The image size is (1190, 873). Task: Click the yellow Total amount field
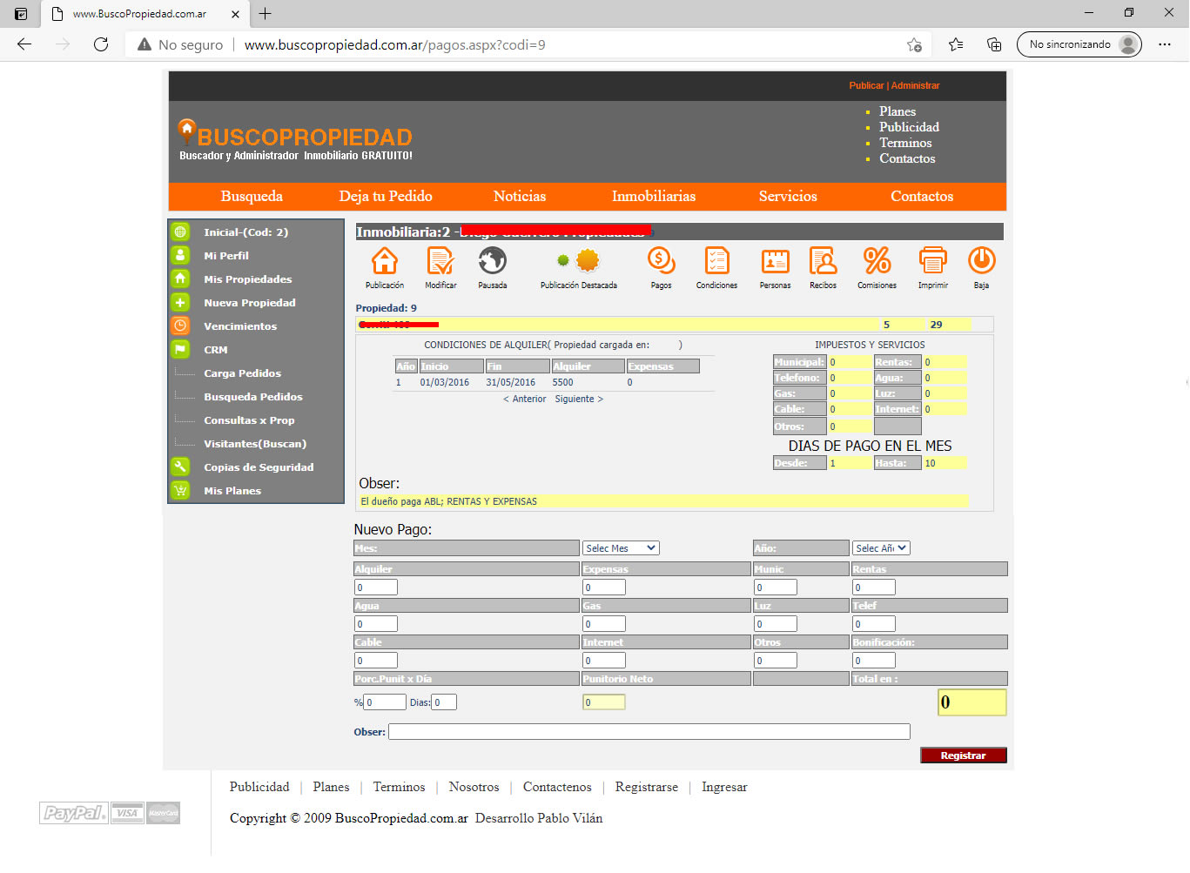972,702
